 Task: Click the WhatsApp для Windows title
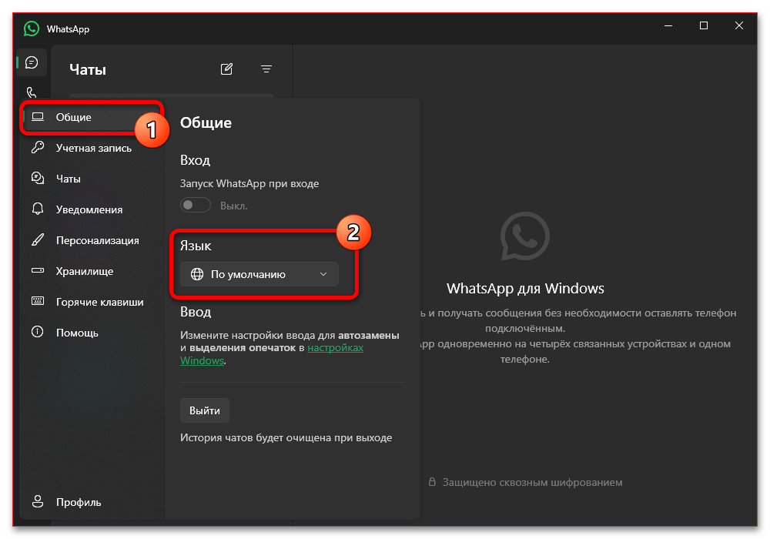(525, 288)
